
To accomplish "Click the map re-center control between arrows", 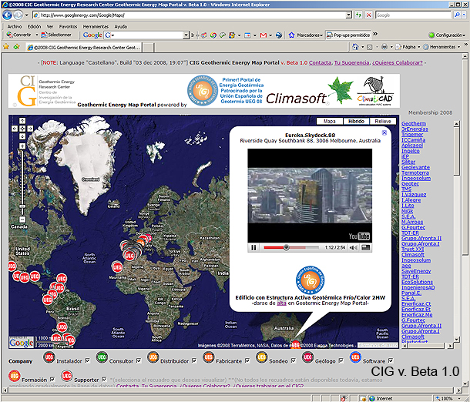I will 22,129.
